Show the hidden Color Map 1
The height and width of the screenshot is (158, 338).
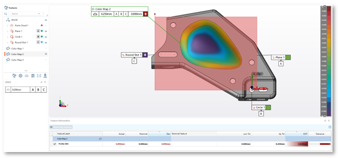(x=46, y=48)
